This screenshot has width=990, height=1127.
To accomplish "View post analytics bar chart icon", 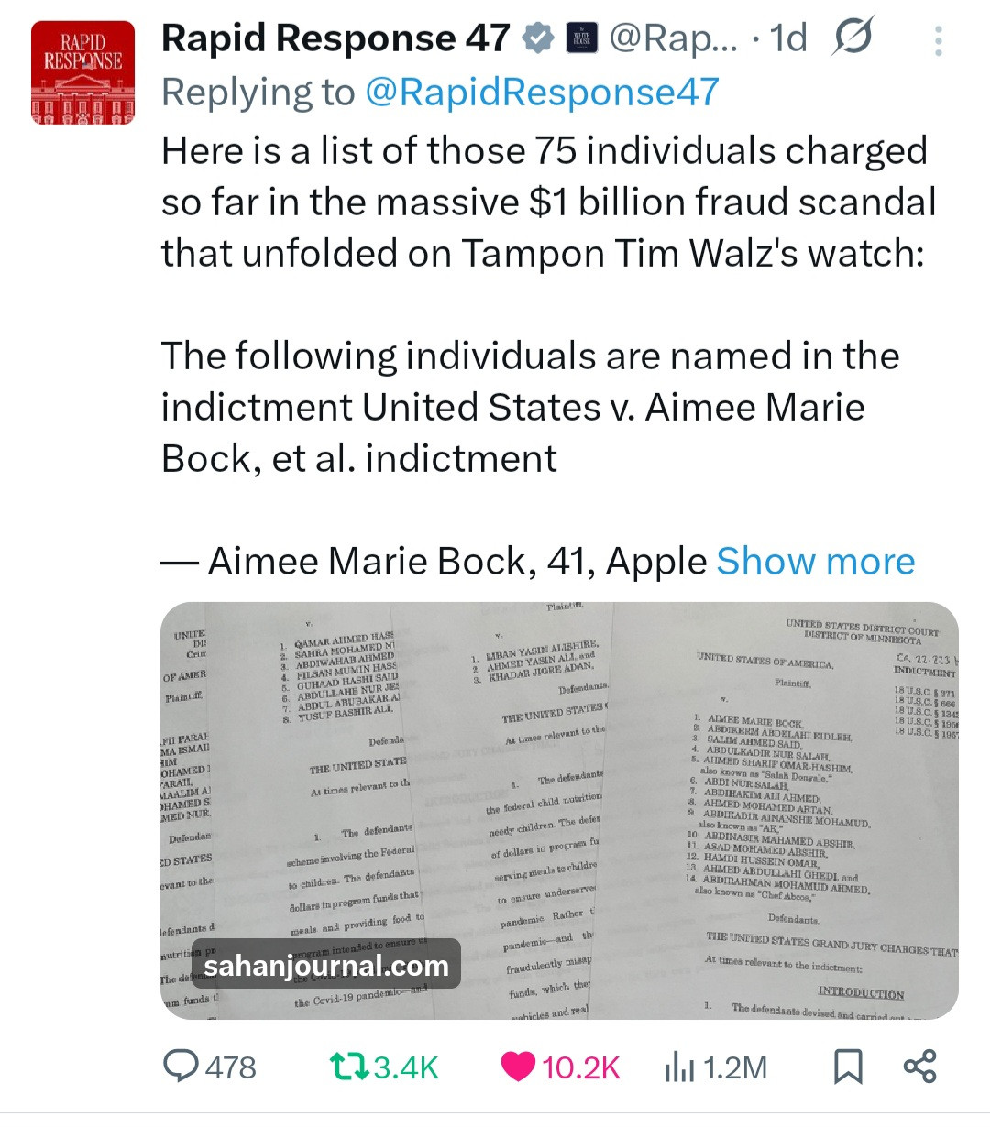I will (x=679, y=1067).
